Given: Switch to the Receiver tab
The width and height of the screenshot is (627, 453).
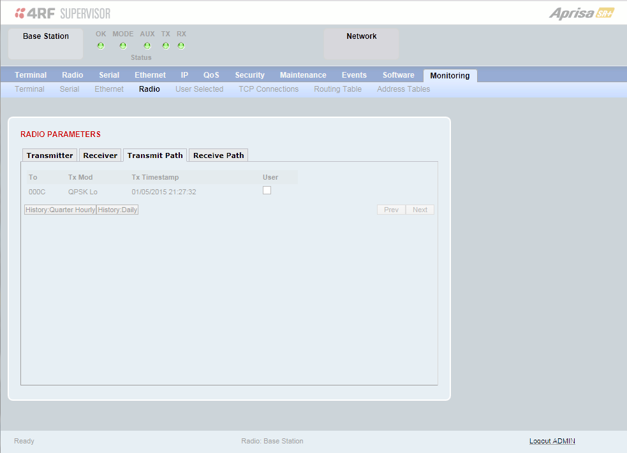Looking at the screenshot, I should 100,155.
